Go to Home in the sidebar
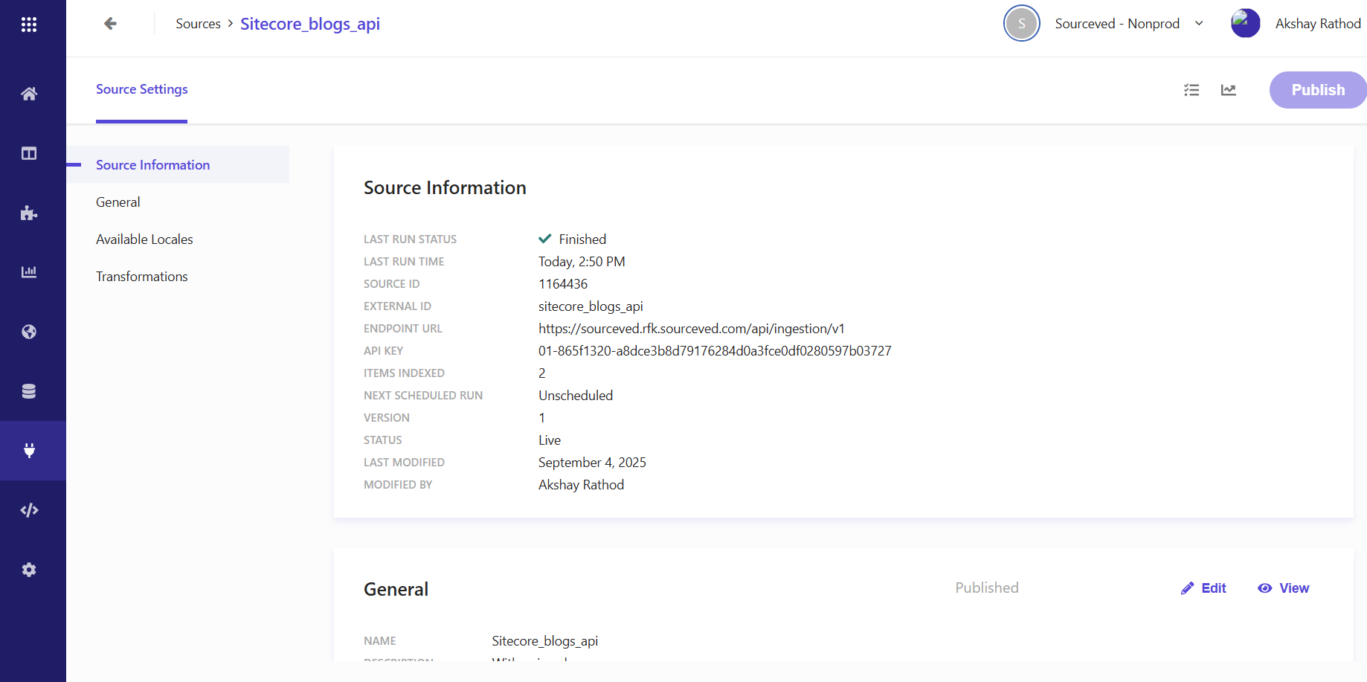The height and width of the screenshot is (682, 1367). [29, 94]
